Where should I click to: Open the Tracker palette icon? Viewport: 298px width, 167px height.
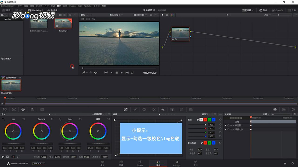[154, 110]
